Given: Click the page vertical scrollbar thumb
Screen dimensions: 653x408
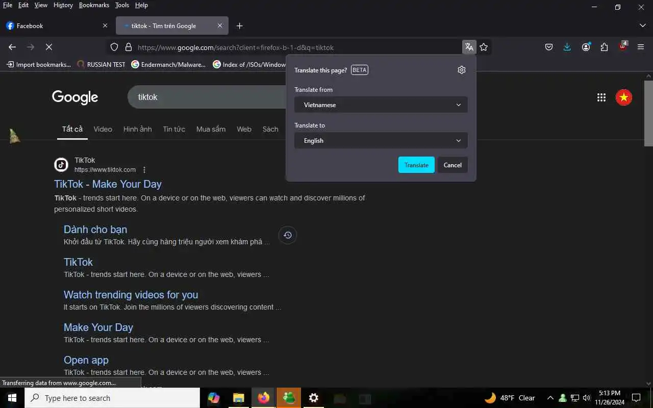Looking at the screenshot, I should tap(648, 113).
